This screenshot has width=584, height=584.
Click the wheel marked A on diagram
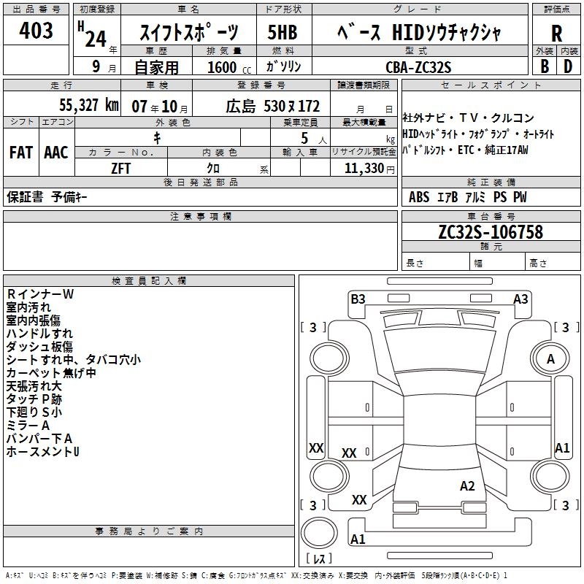pyautogui.click(x=550, y=359)
